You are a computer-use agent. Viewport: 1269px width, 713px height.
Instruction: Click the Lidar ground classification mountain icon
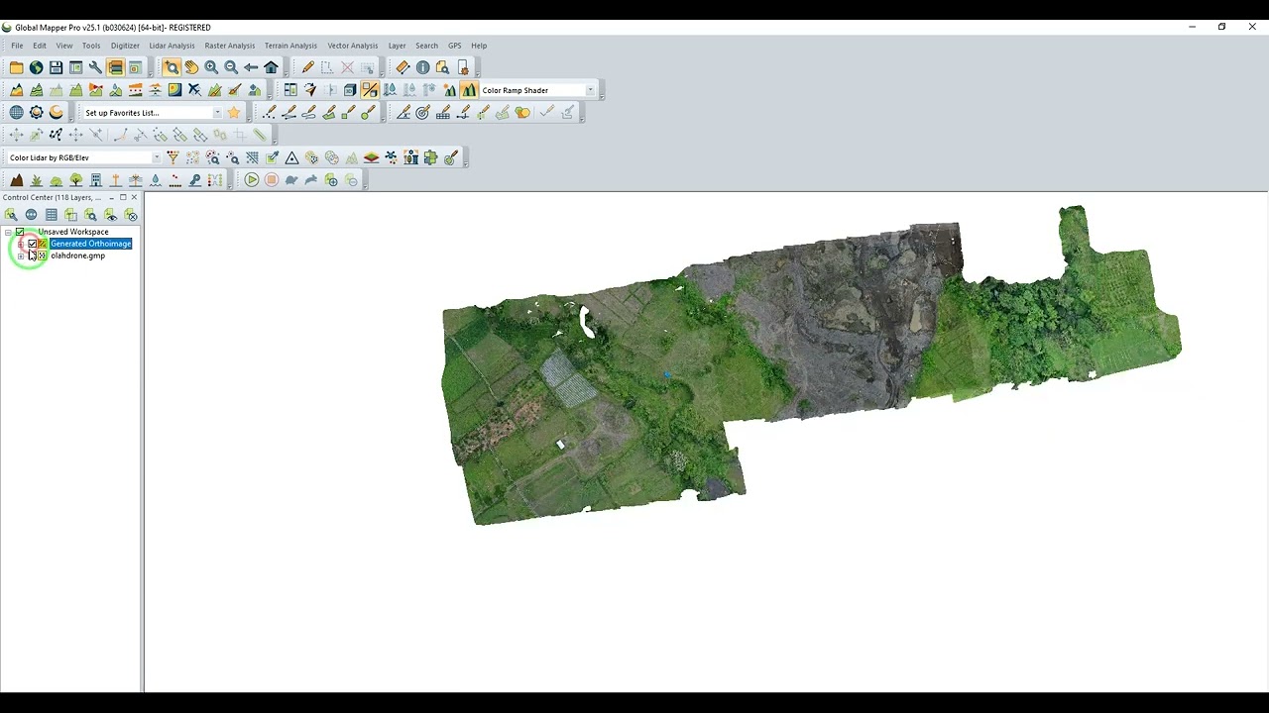click(x=16, y=180)
